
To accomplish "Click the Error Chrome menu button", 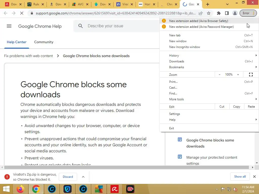I will (248, 13).
